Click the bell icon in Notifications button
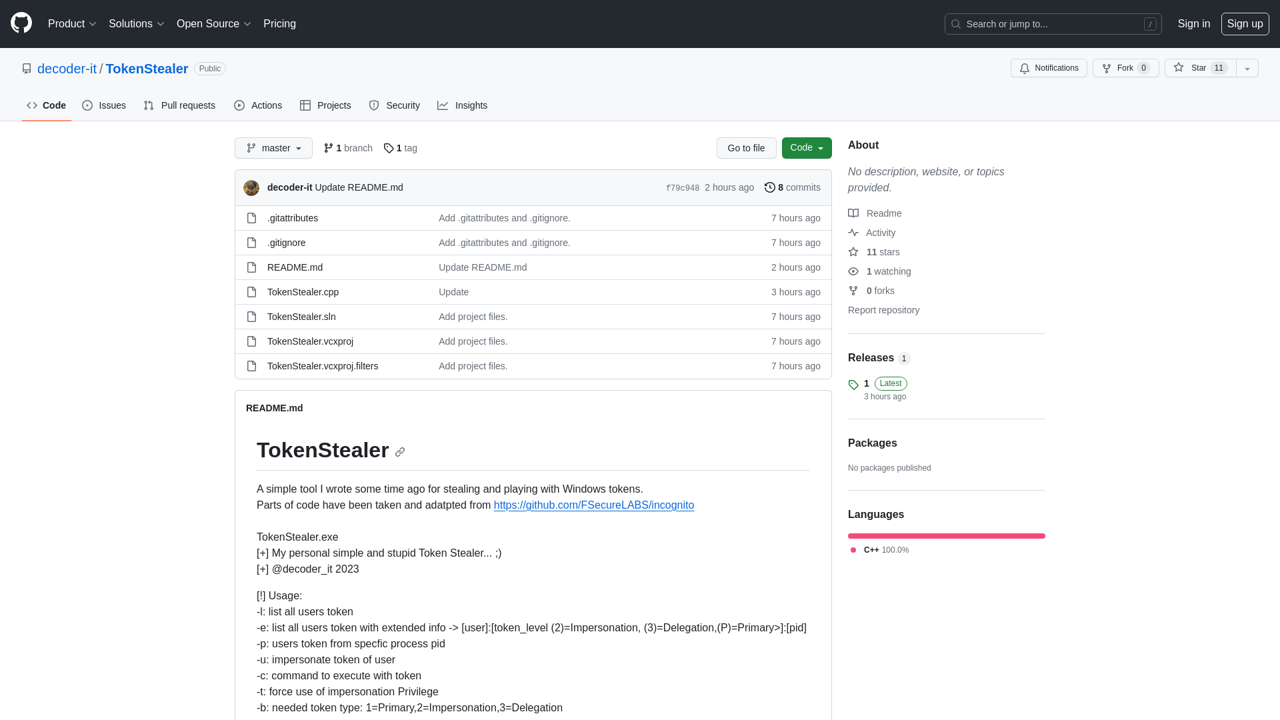Image resolution: width=1280 pixels, height=720 pixels. (x=1025, y=68)
